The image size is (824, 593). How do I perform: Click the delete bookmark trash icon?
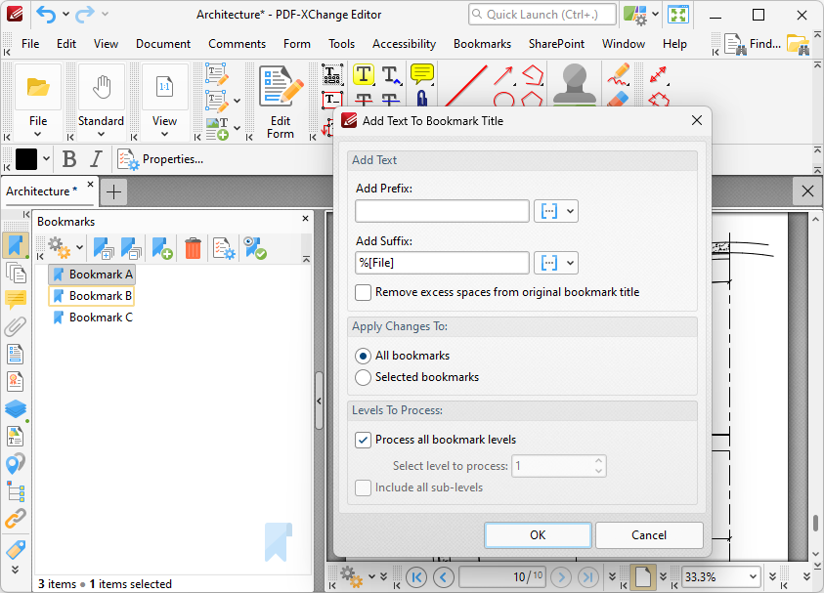tap(193, 249)
